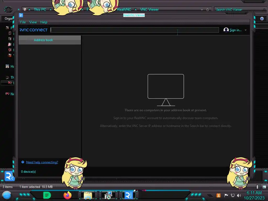Refresh the Explorer window
268x201 pixels.
pyautogui.click(x=208, y=10)
